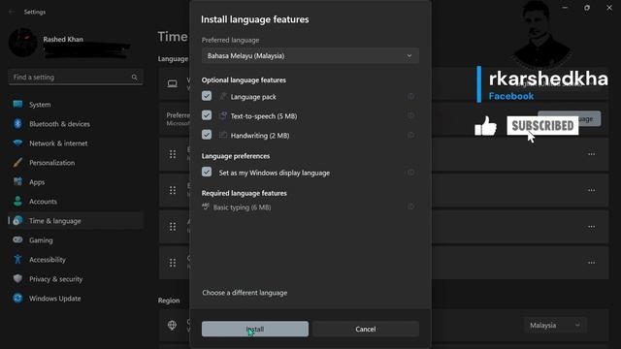Click the Apps icon in sidebar
The image size is (621, 349).
click(x=17, y=181)
